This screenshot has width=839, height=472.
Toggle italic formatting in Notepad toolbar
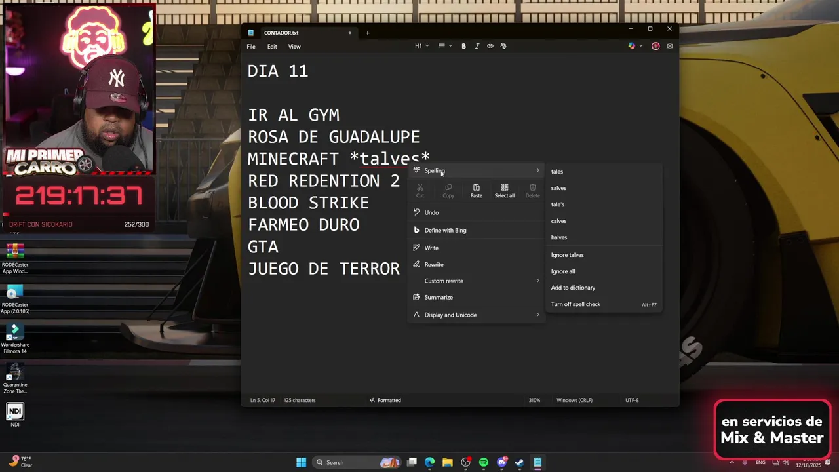click(x=477, y=46)
